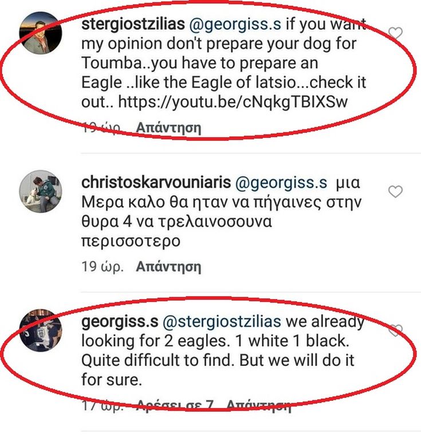The image size is (421, 437).
Task: Reply to the stergiostzilias comment via Απάντηση
Action: tap(168, 127)
